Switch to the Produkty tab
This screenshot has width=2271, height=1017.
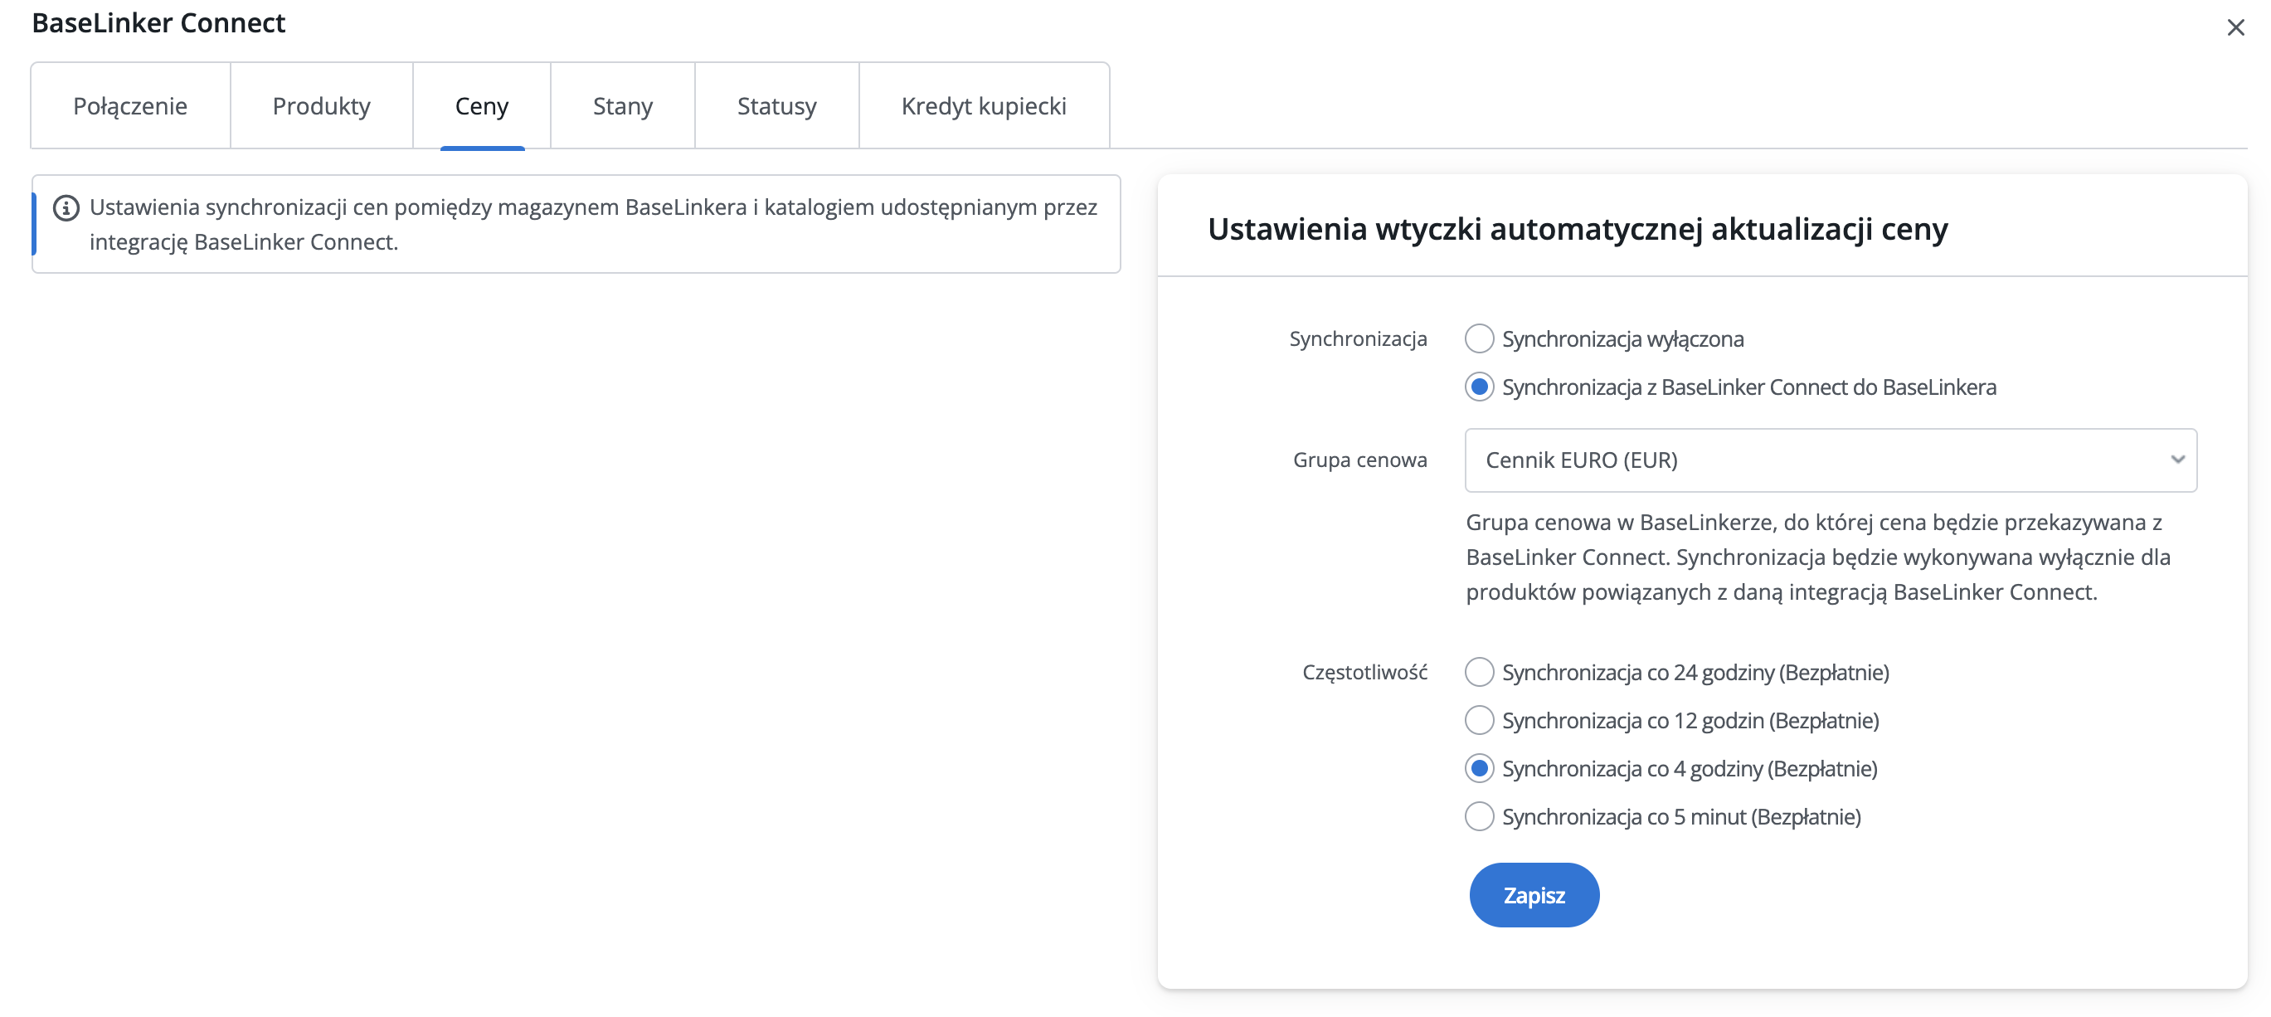[322, 106]
